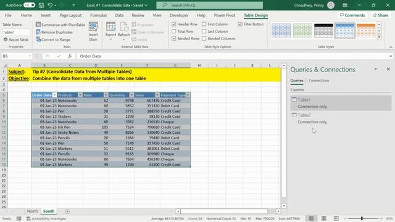
Task: Click Remove Duplicates
Action: tap(54, 32)
